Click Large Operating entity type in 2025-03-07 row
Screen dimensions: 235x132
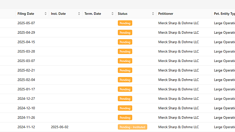pyautogui.click(x=224, y=61)
